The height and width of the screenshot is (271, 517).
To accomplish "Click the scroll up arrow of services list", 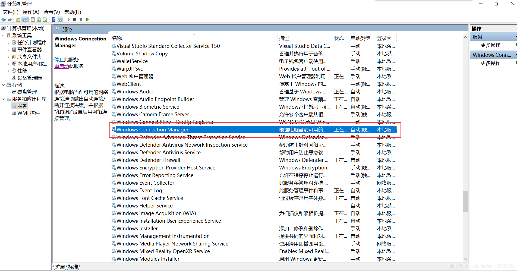I will pos(465,37).
